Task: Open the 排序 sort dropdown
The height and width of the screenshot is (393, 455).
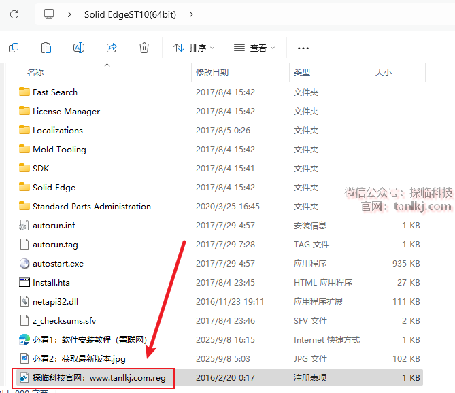Action: point(194,48)
